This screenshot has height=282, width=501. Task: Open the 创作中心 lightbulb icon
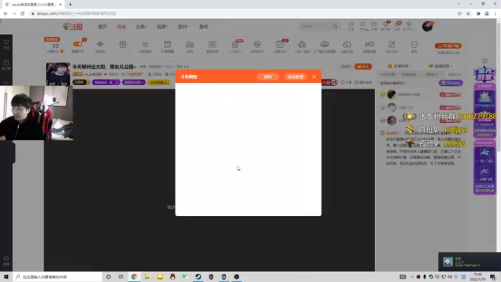[x=409, y=26]
